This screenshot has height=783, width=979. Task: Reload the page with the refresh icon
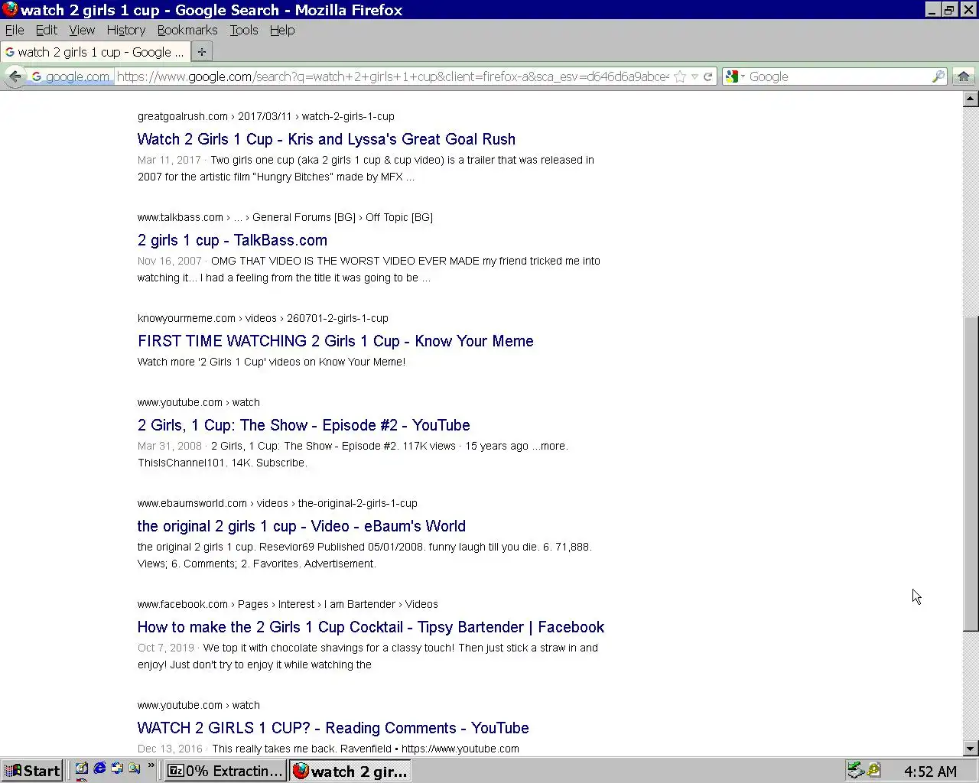click(708, 76)
